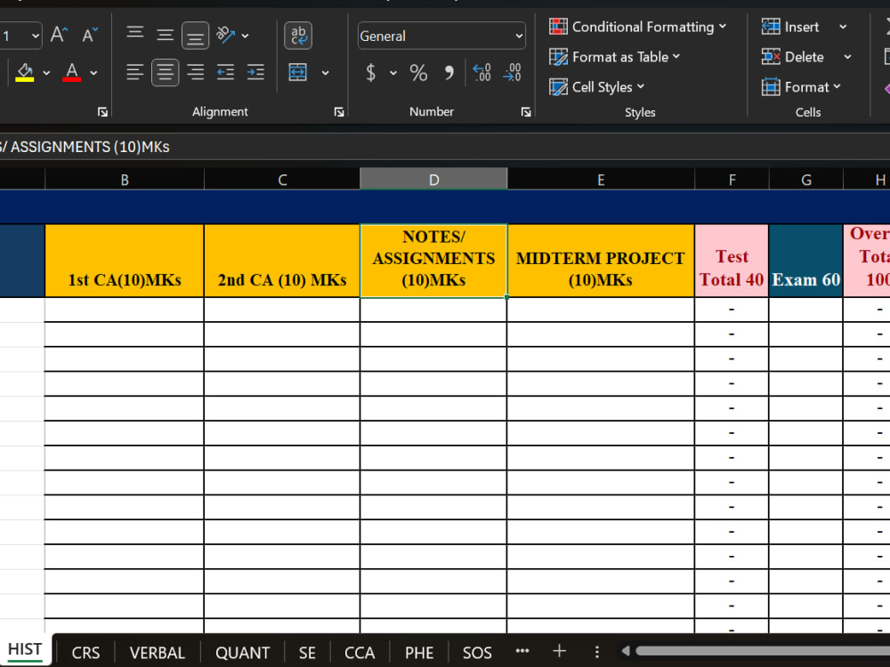Open Cell Styles gallery
Image resolution: width=890 pixels, height=667 pixels.
[x=596, y=87]
